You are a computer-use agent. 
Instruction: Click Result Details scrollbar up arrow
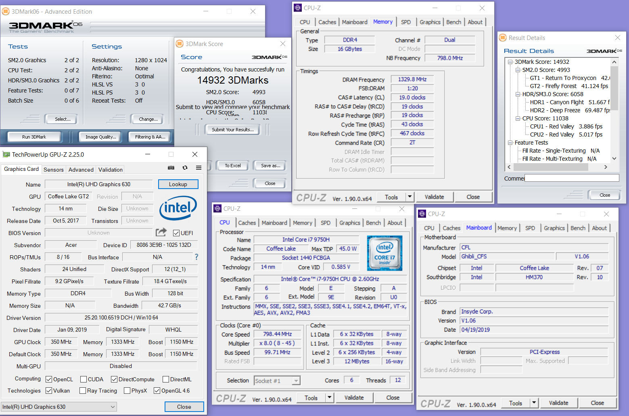pyautogui.click(x=614, y=62)
